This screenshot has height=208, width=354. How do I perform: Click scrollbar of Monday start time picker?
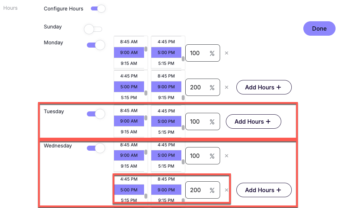tap(146, 49)
